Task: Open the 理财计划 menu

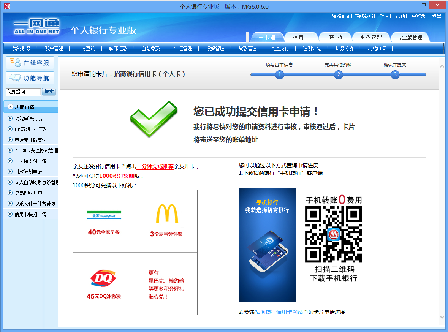Action: click(312, 48)
